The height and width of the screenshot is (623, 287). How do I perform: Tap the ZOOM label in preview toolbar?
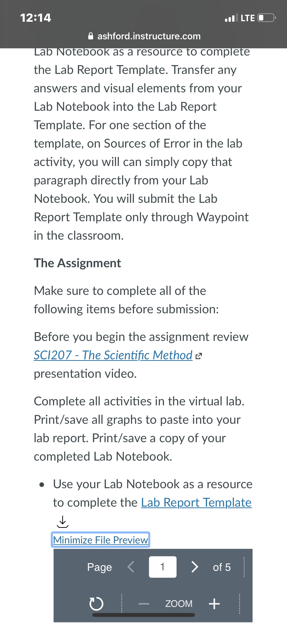click(x=179, y=604)
